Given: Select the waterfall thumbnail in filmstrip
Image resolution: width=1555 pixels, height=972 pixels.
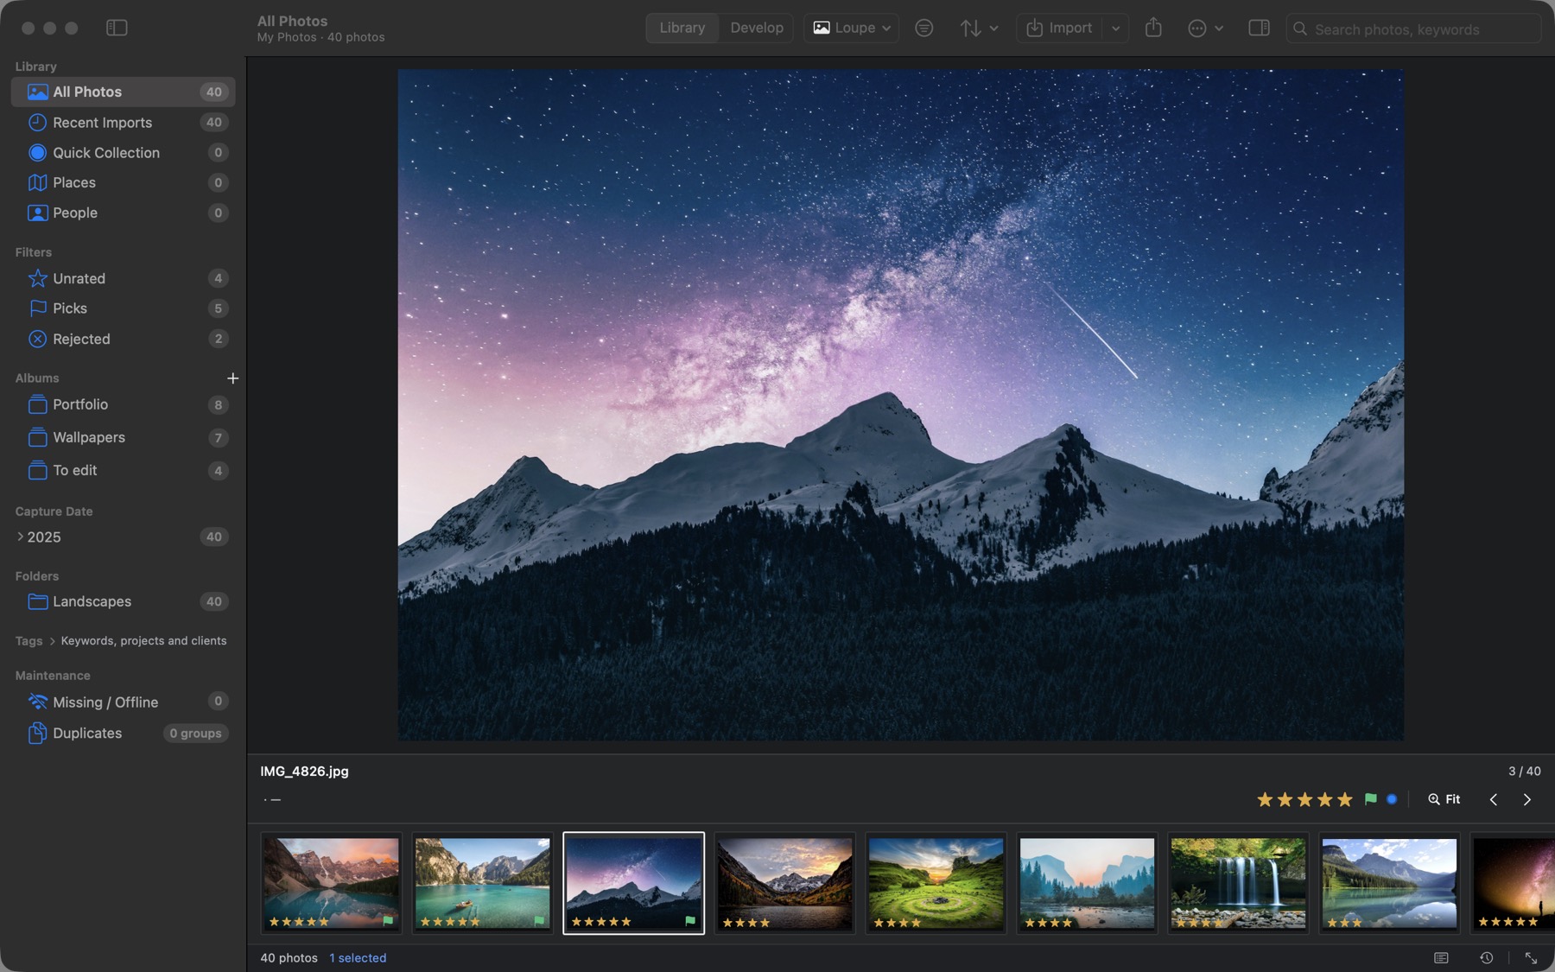Looking at the screenshot, I should 1238,883.
